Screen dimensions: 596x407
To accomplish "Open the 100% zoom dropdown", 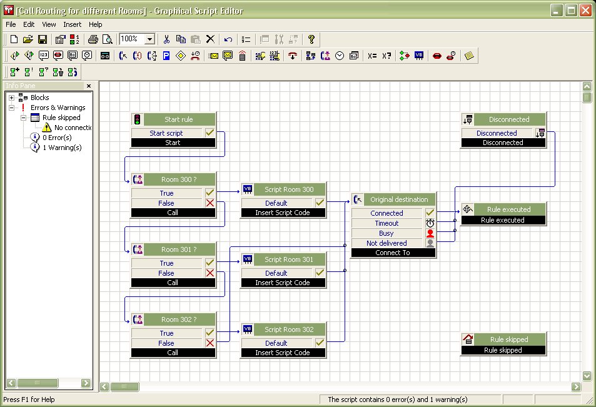I will pos(149,39).
